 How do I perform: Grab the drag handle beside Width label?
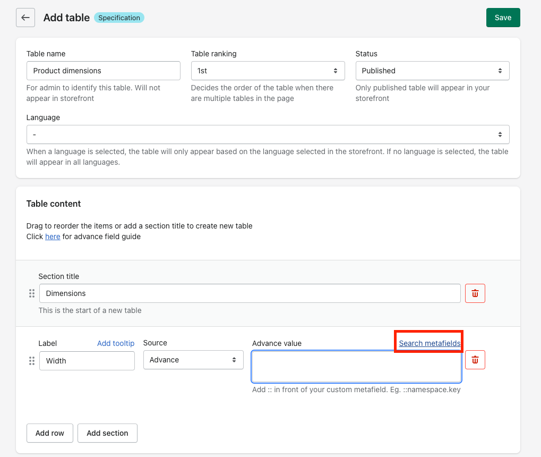click(31, 361)
